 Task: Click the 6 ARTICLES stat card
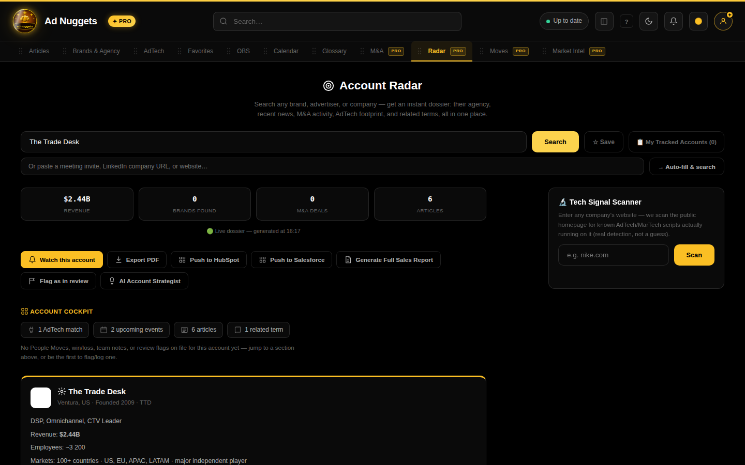(430, 204)
